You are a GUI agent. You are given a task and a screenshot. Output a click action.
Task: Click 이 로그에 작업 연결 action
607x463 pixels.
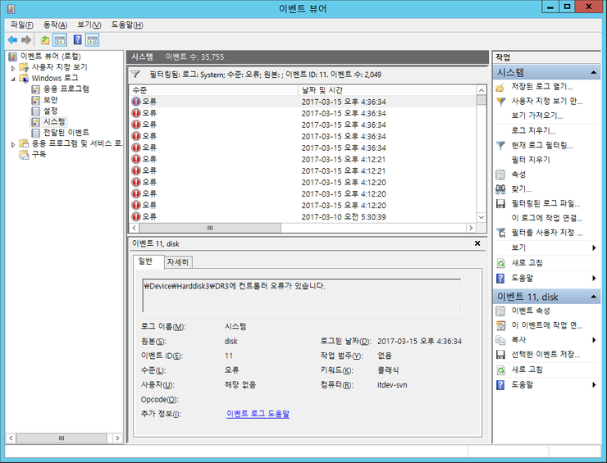click(546, 218)
